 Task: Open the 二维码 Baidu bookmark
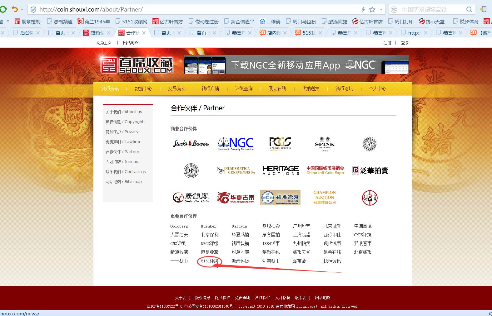270,22
